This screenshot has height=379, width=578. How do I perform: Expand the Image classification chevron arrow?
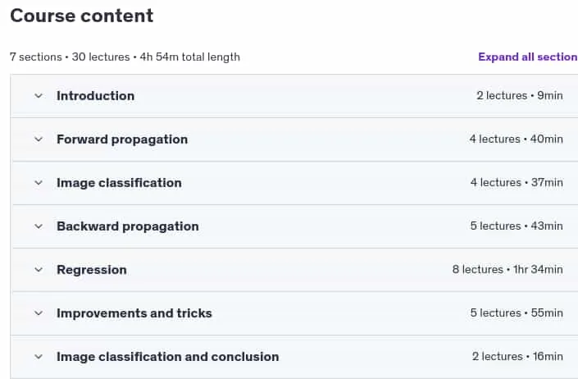(39, 183)
